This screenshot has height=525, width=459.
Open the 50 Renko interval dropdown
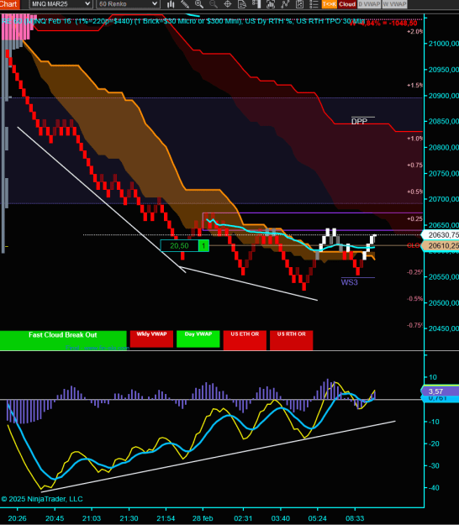pyautogui.click(x=128, y=4)
